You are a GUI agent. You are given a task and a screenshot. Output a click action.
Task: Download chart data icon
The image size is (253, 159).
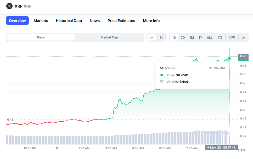(244, 38)
